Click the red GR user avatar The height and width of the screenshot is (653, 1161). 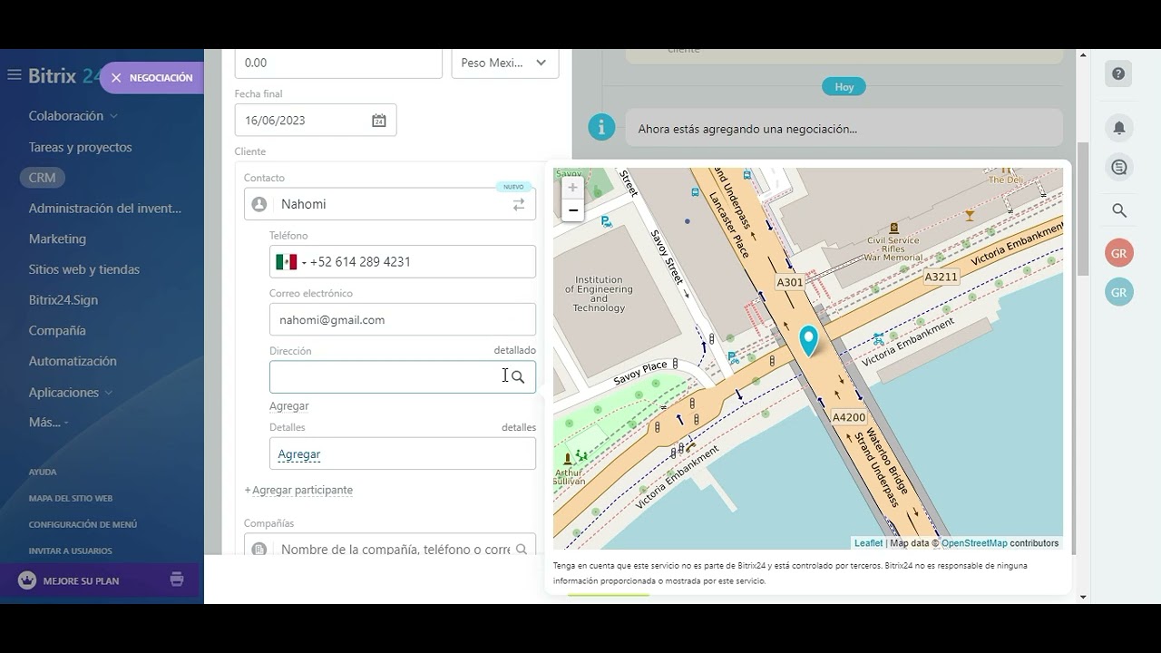click(1119, 253)
